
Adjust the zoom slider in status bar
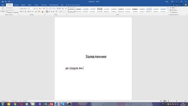[177, 101]
